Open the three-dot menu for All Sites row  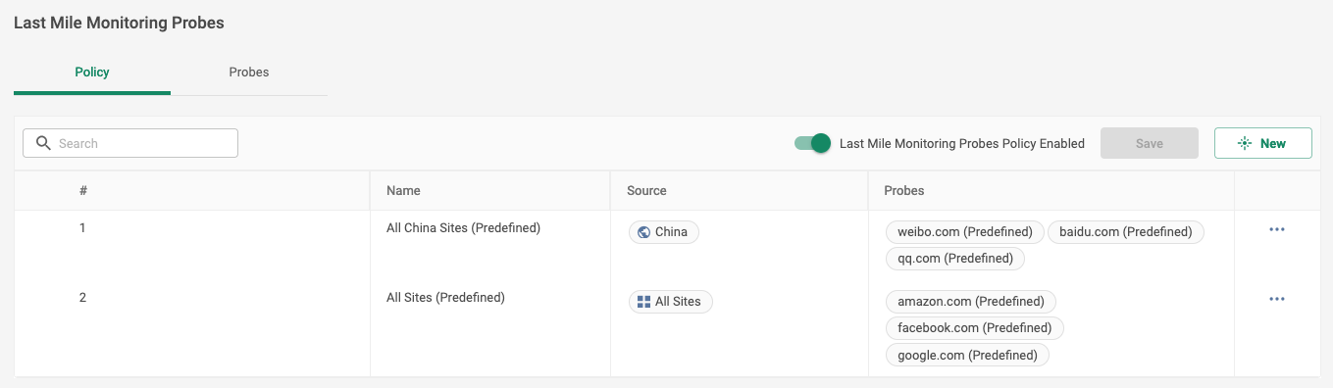pyautogui.click(x=1277, y=299)
